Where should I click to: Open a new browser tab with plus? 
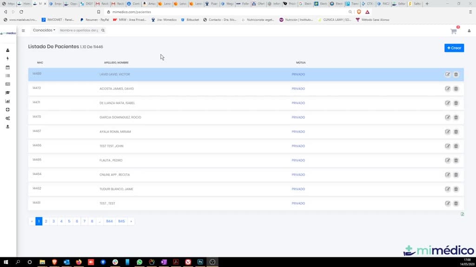click(x=427, y=4)
